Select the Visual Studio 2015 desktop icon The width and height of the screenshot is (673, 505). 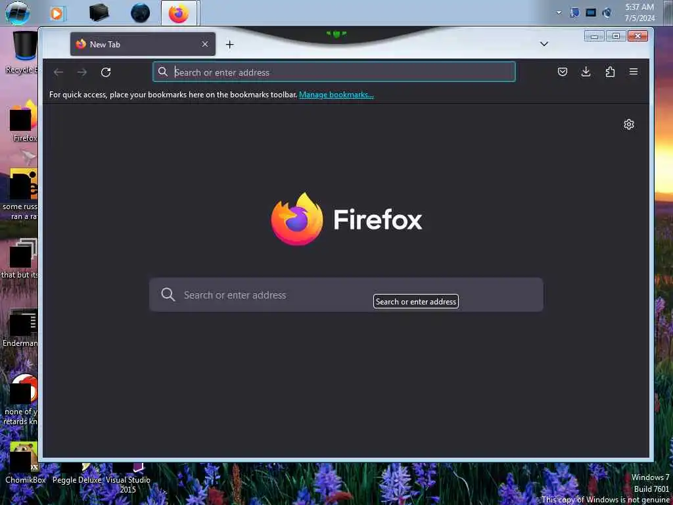coord(128,477)
